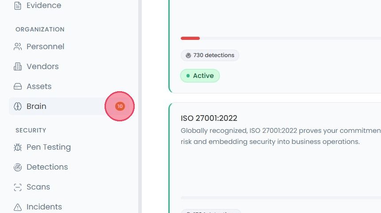
Task: Go to the Personnel page
Action: click(x=46, y=46)
